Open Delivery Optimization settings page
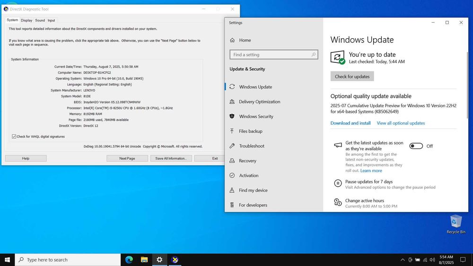 pyautogui.click(x=259, y=102)
